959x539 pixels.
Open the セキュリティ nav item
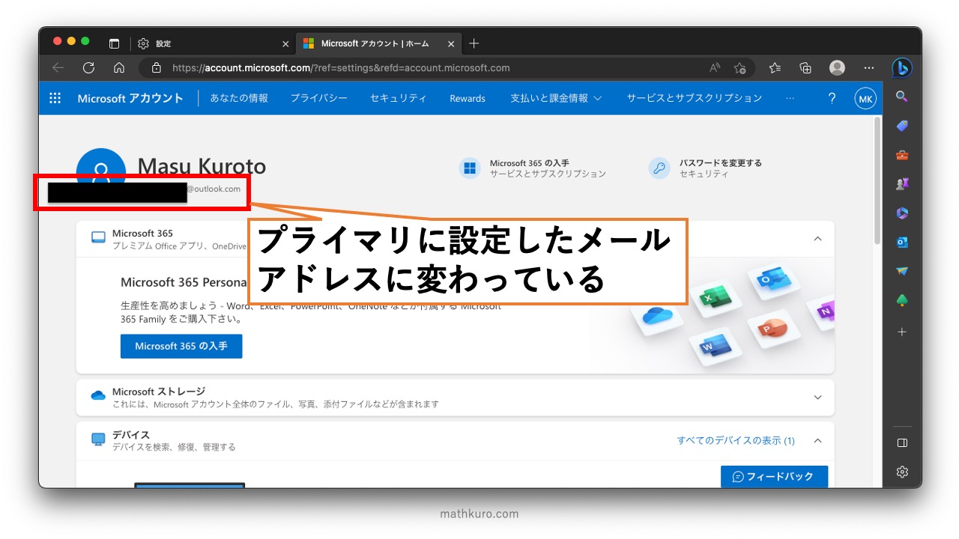(399, 98)
